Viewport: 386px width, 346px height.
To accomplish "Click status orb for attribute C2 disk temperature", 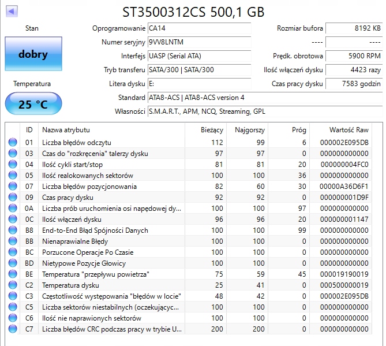I will pyautogui.click(x=13, y=285).
